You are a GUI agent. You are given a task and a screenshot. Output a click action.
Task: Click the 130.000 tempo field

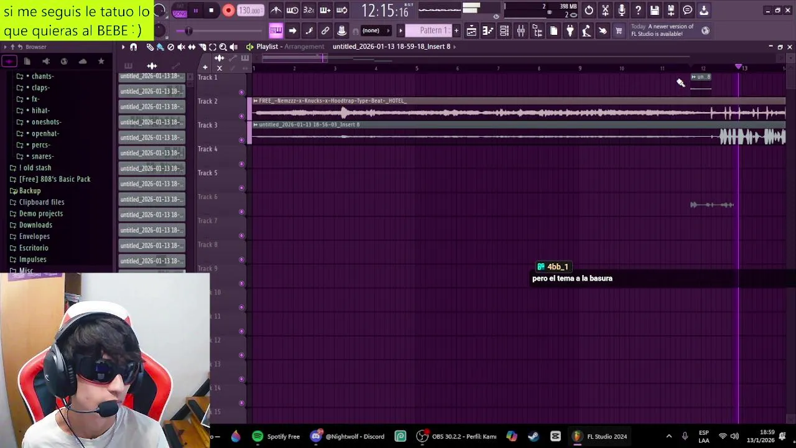click(x=250, y=11)
